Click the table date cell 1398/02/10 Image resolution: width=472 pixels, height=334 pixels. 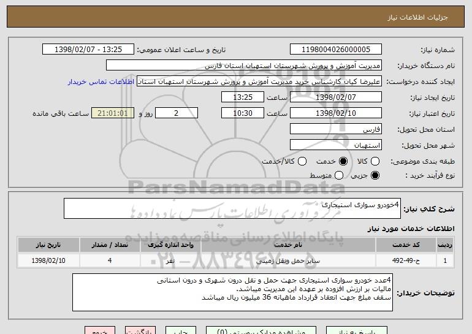48,260
